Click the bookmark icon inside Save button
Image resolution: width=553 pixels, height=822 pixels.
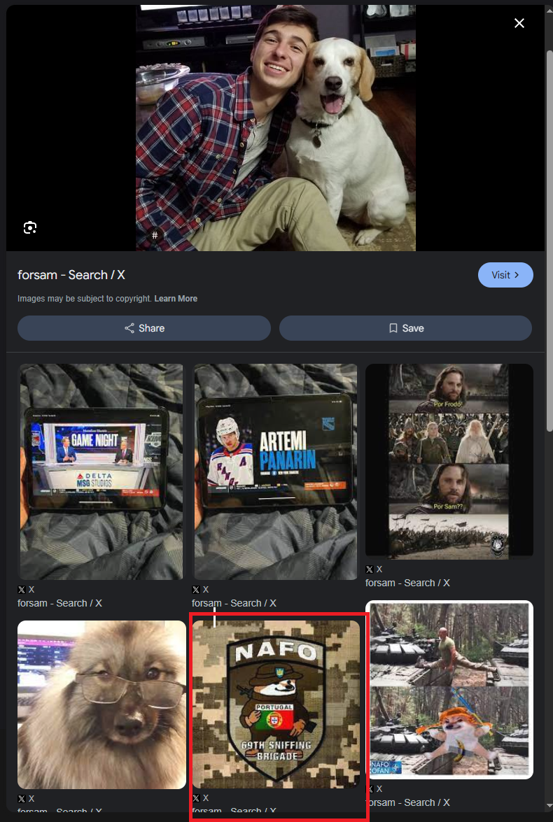tap(393, 328)
